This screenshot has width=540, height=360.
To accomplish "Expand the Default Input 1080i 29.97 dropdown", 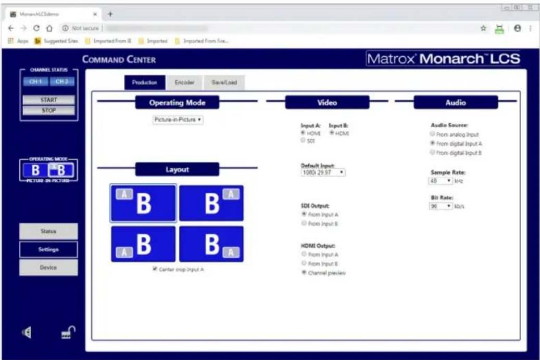I will (x=323, y=172).
